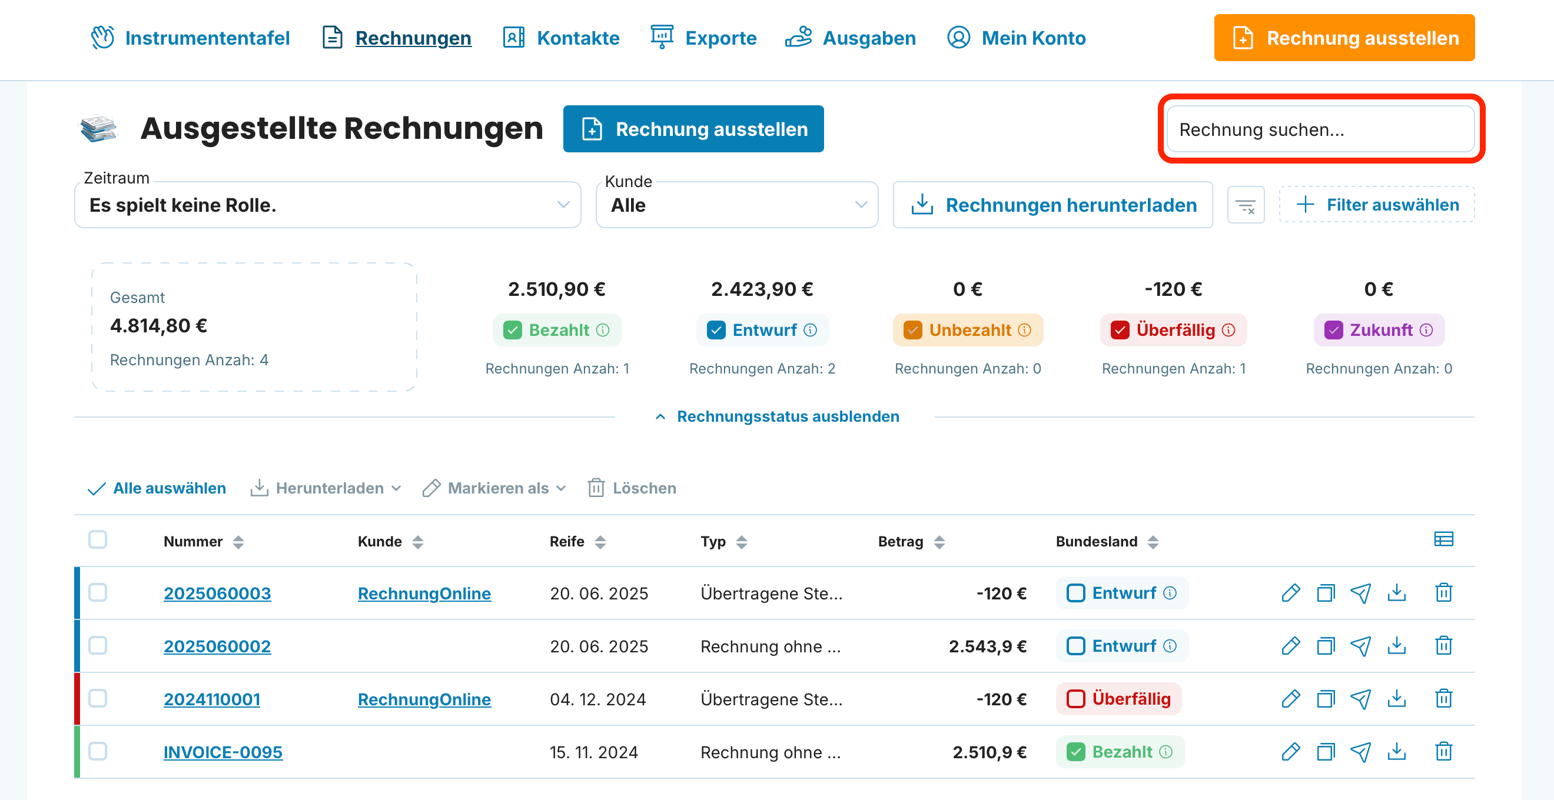
Task: Click blue Rechnung ausstellen button
Action: tap(693, 129)
